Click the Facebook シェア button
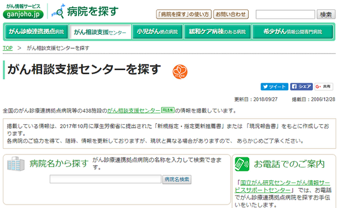The image size is (339, 208). point(301,86)
